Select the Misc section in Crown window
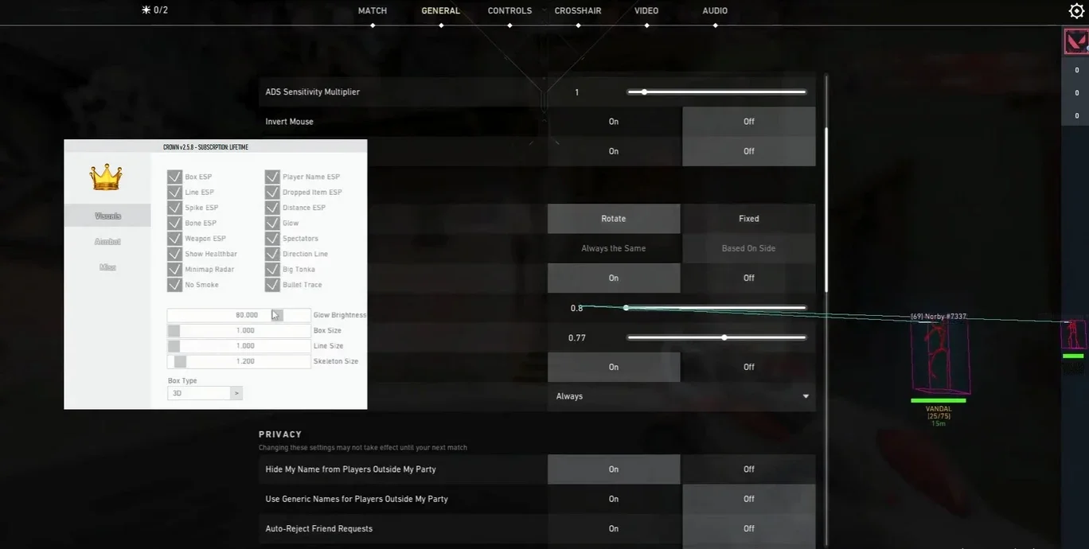This screenshot has height=549, width=1089. (107, 267)
